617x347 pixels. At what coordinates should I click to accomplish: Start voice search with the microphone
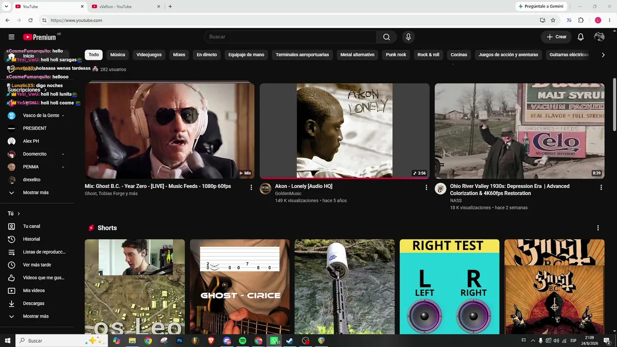tap(408, 37)
